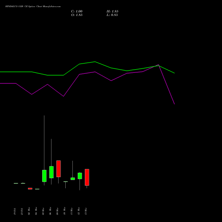Select the 04 Mar date label
Screen dimensions: 222x222
point(36,211)
